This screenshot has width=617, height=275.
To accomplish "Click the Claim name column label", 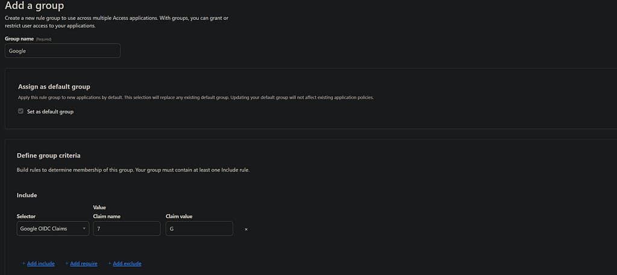I will click(107, 216).
